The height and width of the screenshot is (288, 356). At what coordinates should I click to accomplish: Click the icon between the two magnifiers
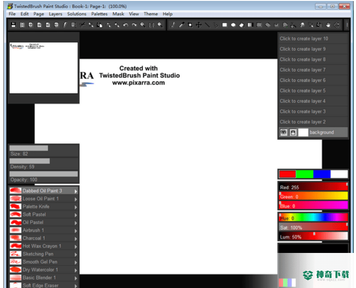(x=151, y=25)
